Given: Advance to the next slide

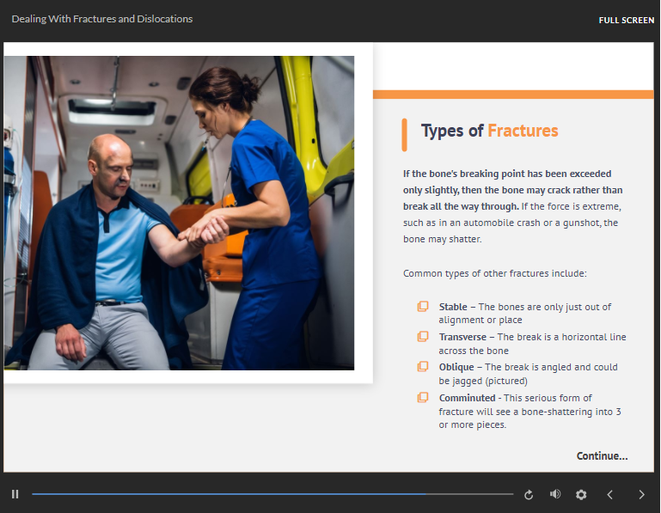Looking at the screenshot, I should [x=641, y=494].
